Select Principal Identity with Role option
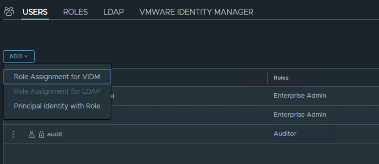The height and width of the screenshot is (164, 379). 57,106
